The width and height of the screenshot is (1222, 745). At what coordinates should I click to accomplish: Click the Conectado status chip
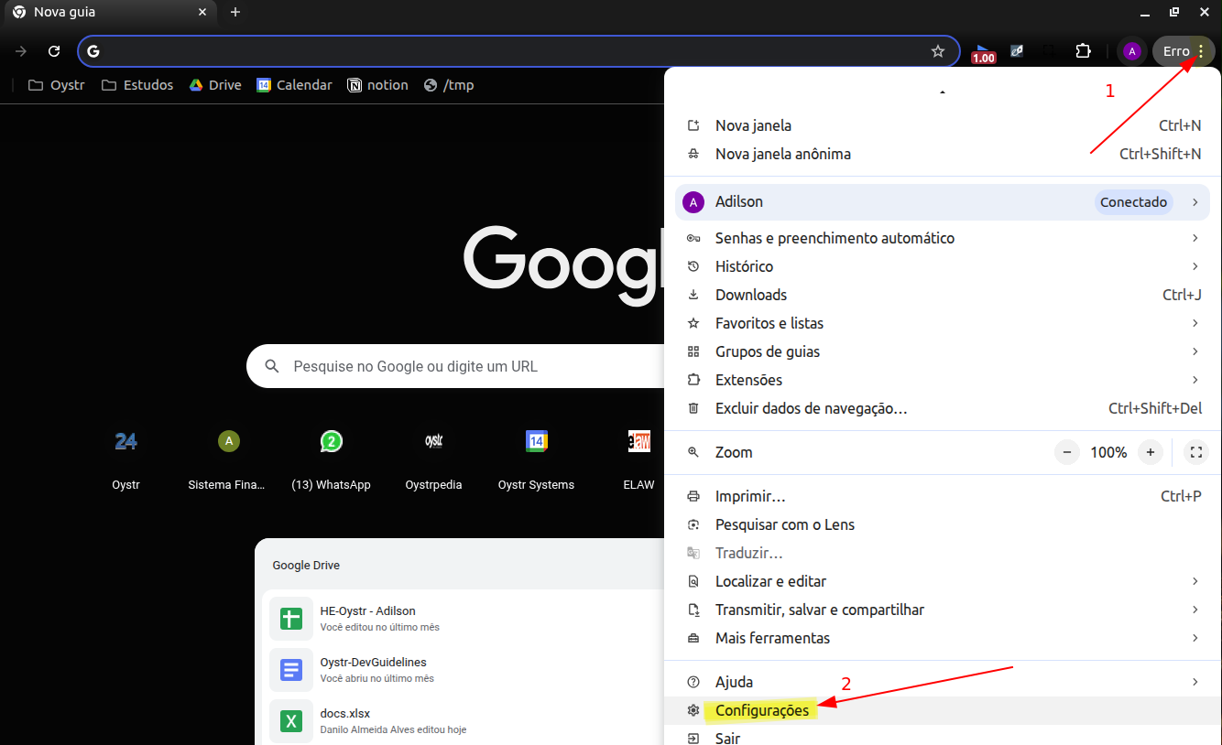1134,202
